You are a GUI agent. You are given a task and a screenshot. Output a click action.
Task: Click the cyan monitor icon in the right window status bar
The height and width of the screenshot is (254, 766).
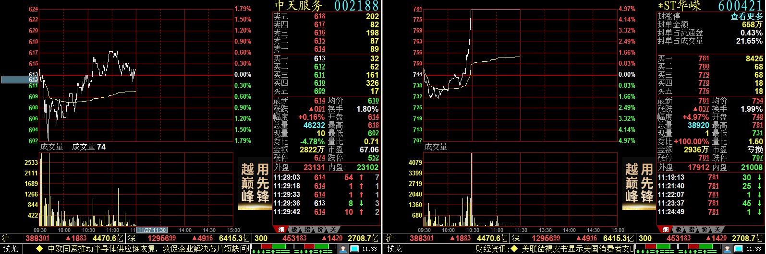click(739, 249)
